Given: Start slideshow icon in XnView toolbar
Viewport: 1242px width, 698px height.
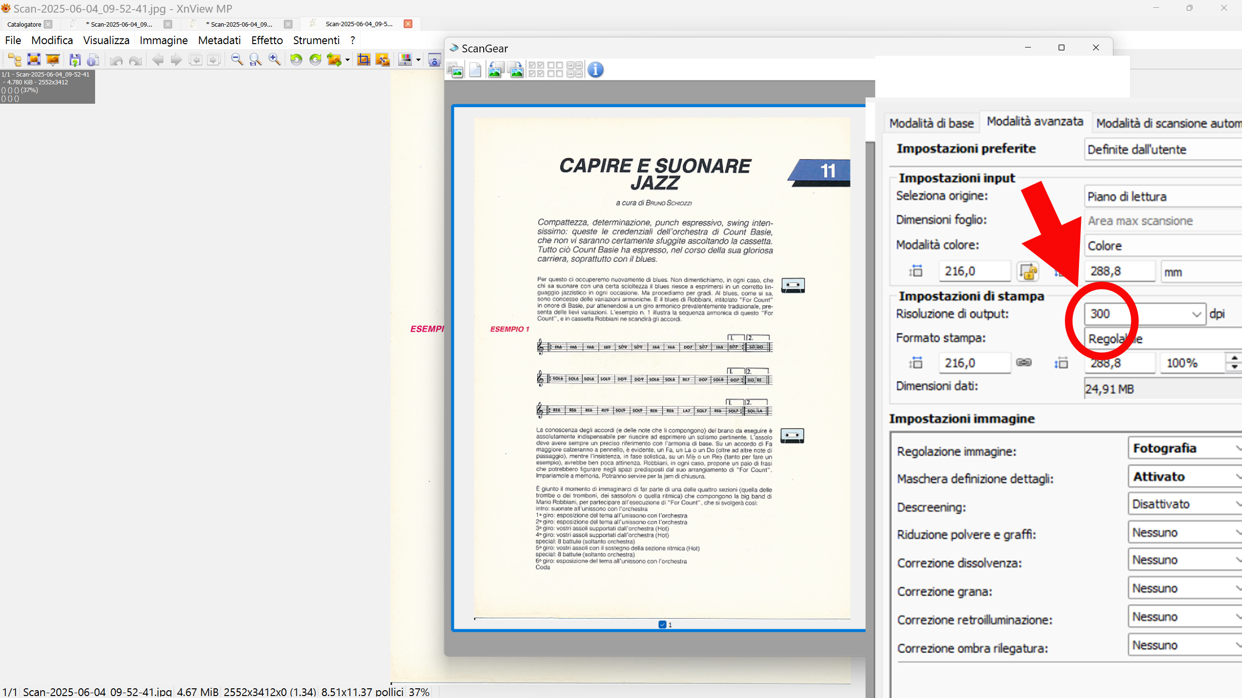Looking at the screenshot, I should click(52, 60).
